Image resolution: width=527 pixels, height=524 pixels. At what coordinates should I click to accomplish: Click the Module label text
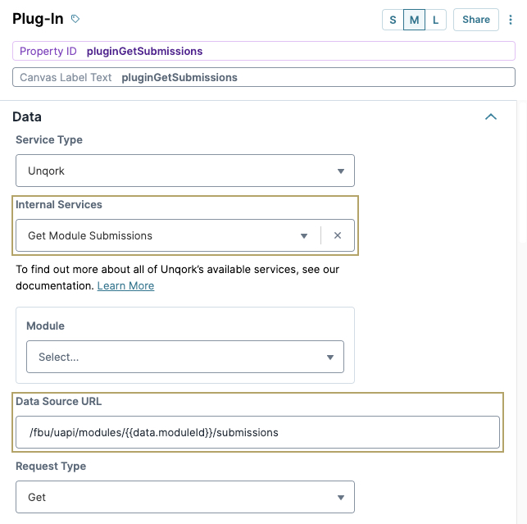[x=45, y=326]
